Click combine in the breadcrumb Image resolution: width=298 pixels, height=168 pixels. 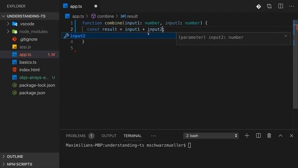click(106, 16)
